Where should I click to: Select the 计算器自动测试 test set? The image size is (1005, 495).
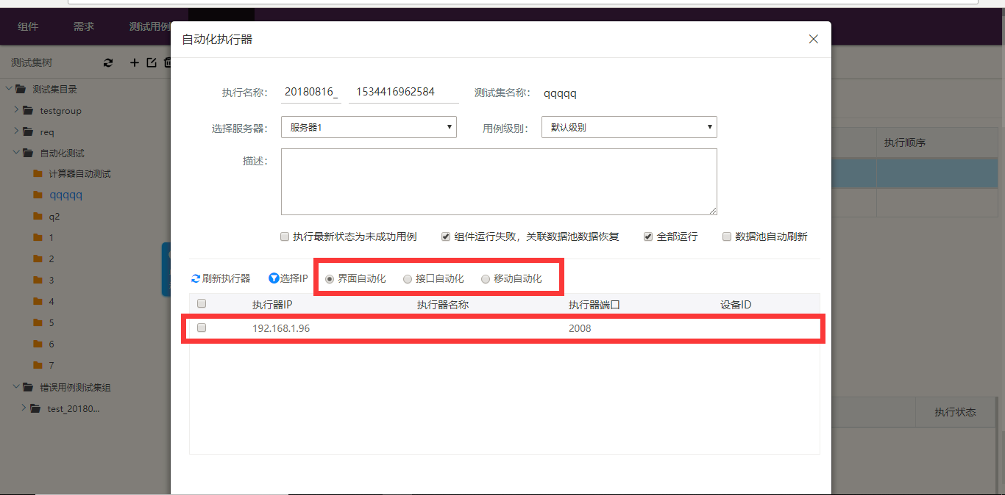pos(79,174)
